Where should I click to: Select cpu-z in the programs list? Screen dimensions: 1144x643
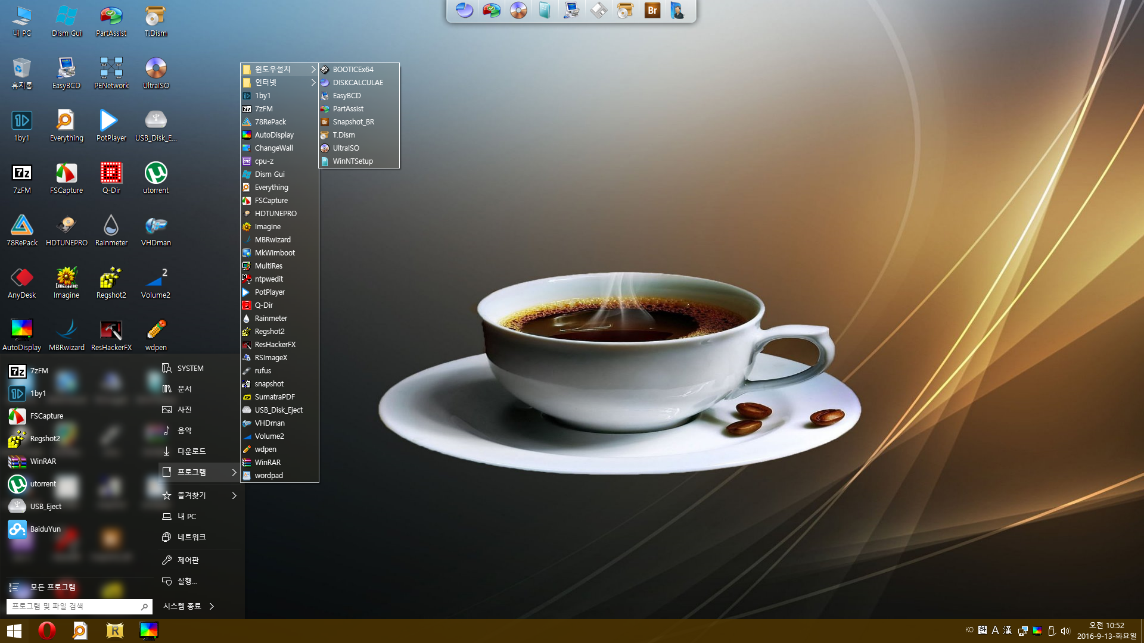pos(279,161)
